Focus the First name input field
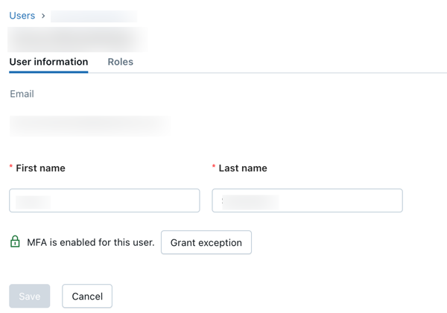 [x=104, y=200]
